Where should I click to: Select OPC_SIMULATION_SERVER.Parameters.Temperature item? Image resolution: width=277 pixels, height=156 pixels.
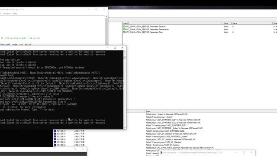pos(147,29)
